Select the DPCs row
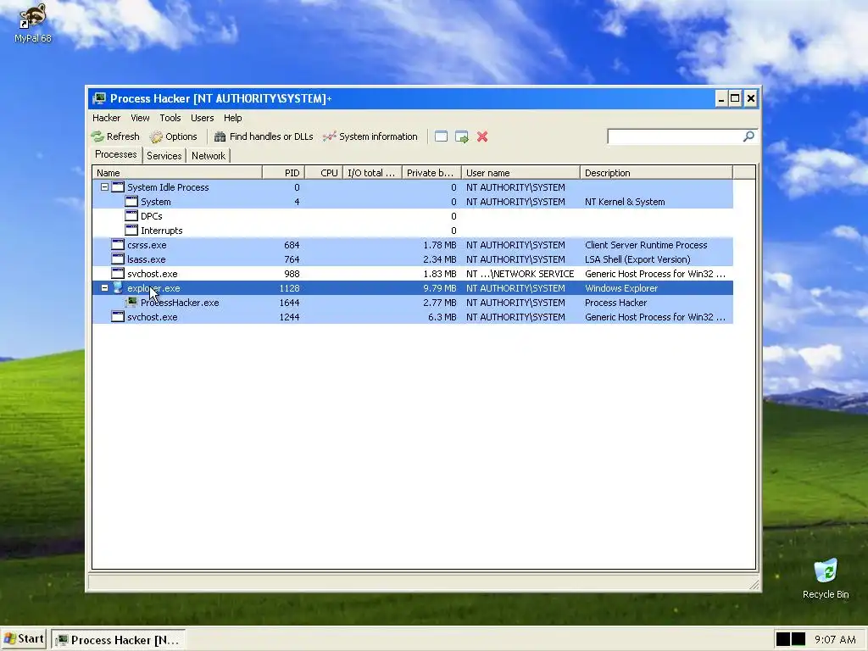Viewport: 868px width, 651px height. pos(413,216)
